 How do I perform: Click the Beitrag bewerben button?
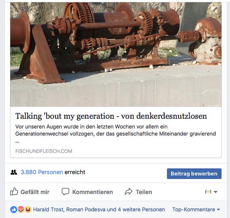point(194,174)
